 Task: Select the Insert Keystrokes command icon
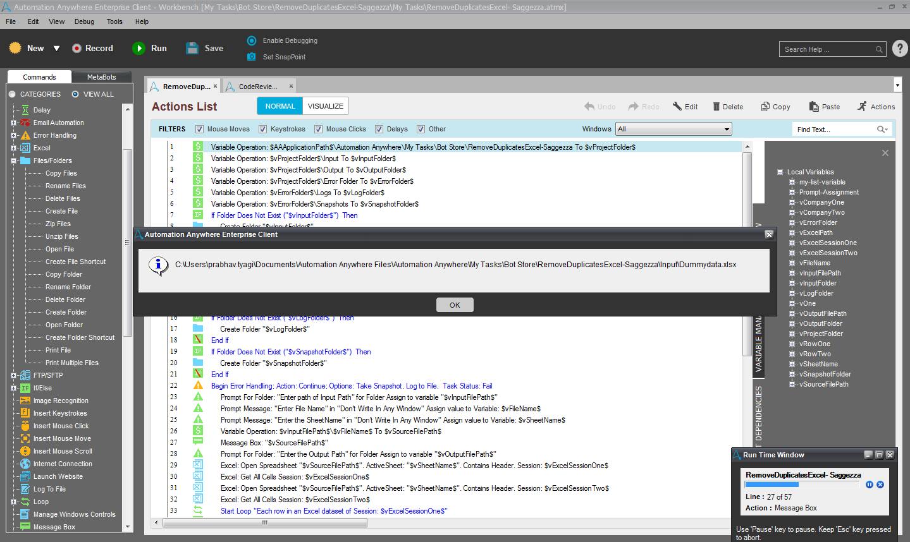point(25,413)
